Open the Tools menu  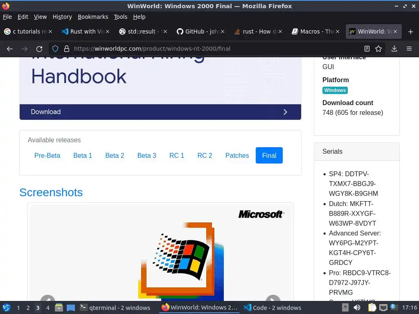click(x=120, y=17)
